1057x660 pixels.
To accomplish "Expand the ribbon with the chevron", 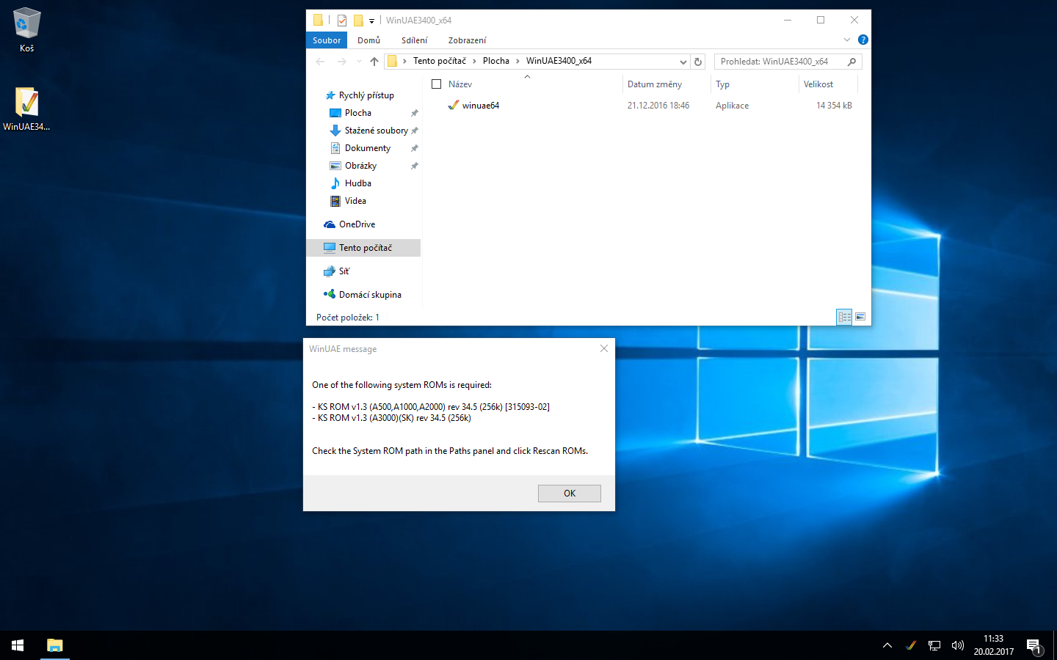I will (x=847, y=40).
